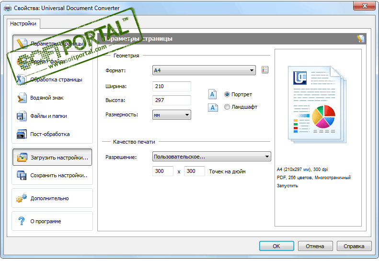Viewport: 379px width, 261px height.
Task: Select the Портрет orientation radio button
Action: (x=227, y=94)
